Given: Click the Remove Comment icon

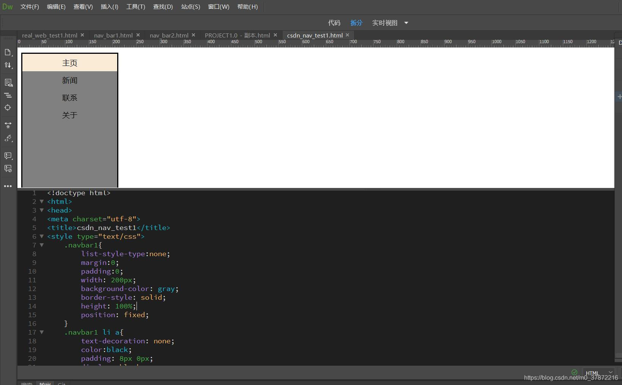Looking at the screenshot, I should (8, 169).
